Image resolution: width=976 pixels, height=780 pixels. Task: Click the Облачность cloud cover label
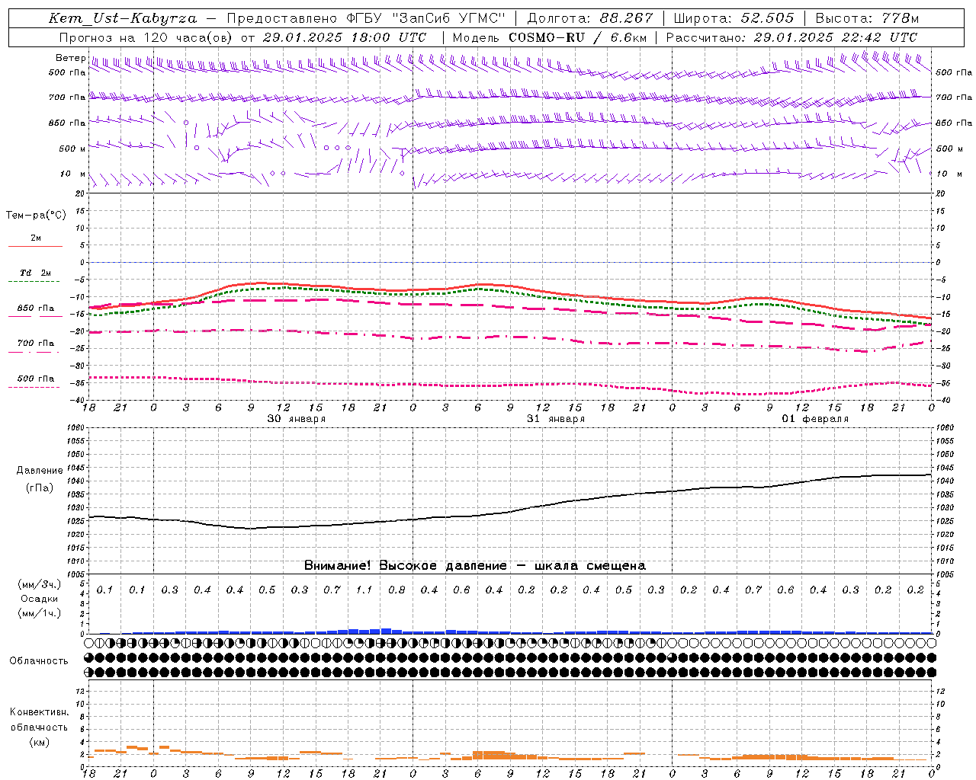[38, 660]
